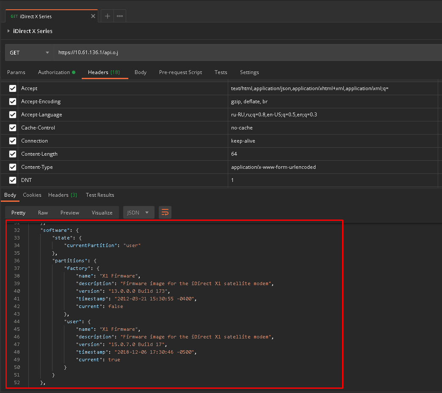Toggle the Content-Type header checkbox

(x=13, y=167)
